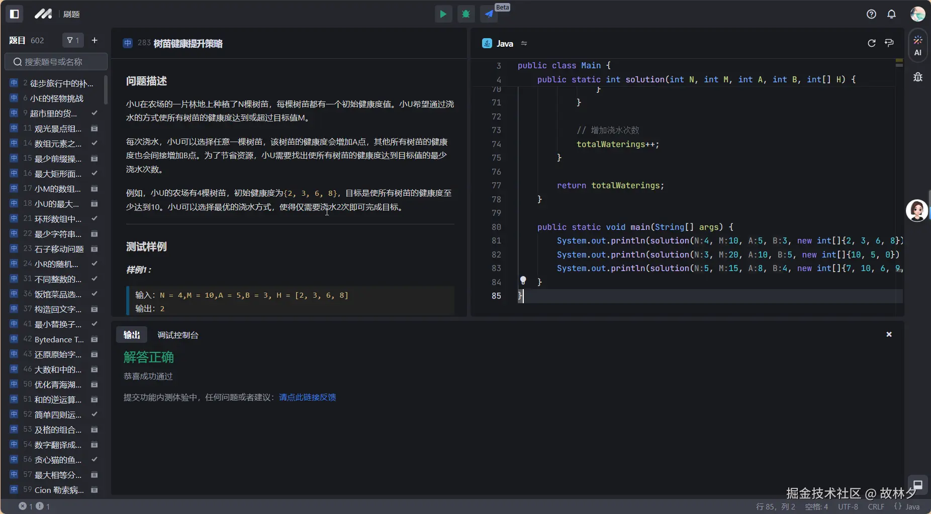Open the help question mark icon

click(871, 14)
